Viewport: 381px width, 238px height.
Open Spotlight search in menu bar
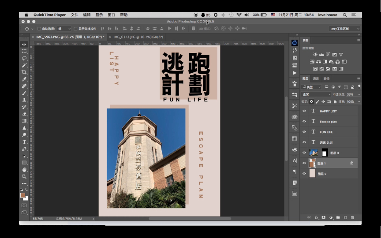[344, 15]
